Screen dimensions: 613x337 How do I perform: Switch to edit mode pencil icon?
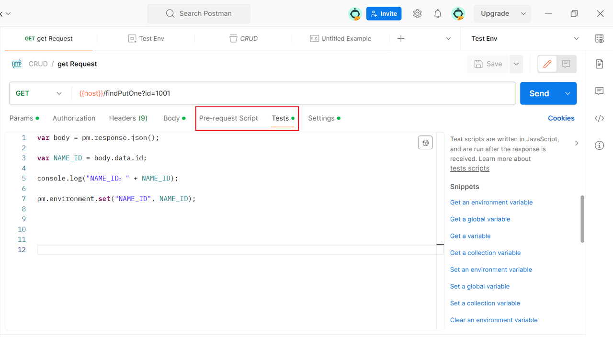point(547,64)
